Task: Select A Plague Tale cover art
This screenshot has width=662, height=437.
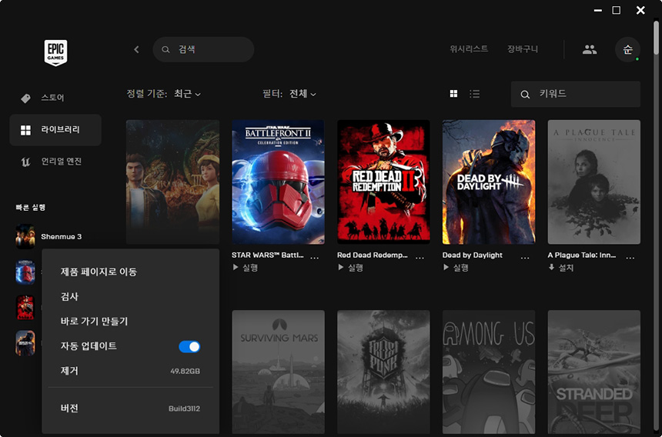Action: [x=594, y=182]
